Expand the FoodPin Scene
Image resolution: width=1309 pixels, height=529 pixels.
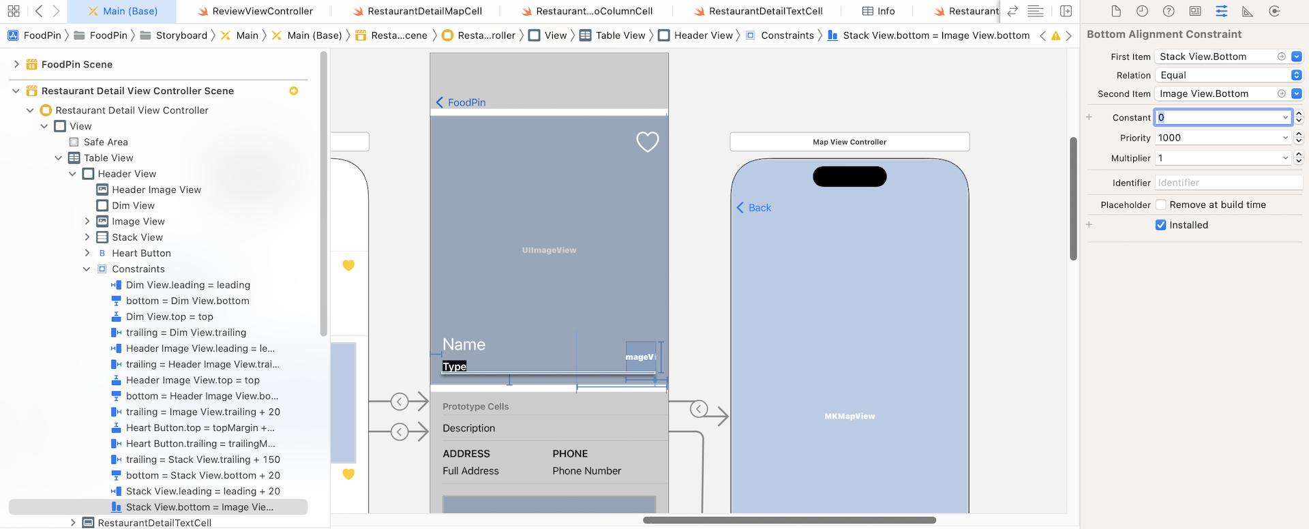pyautogui.click(x=16, y=64)
